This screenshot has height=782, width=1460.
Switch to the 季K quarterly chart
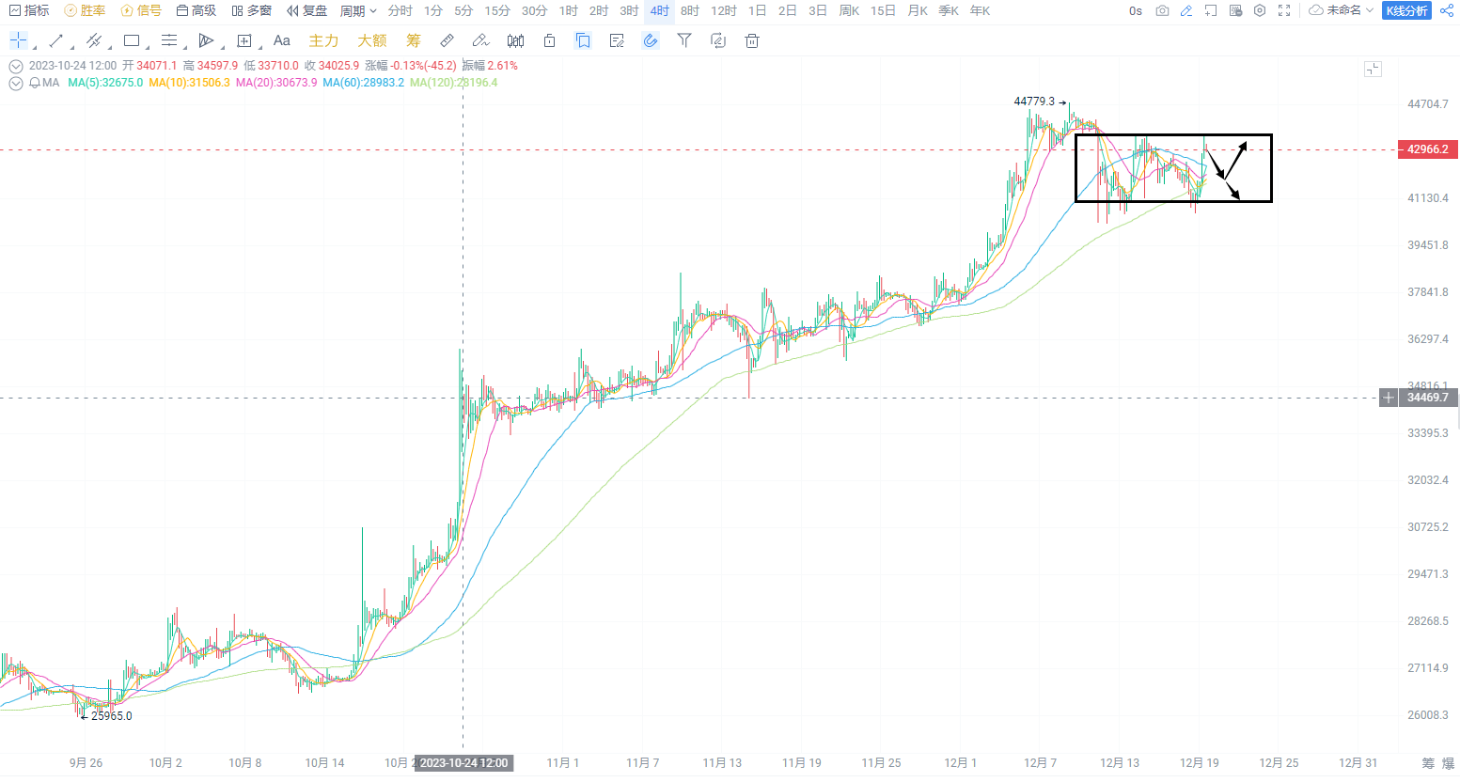pyautogui.click(x=949, y=10)
